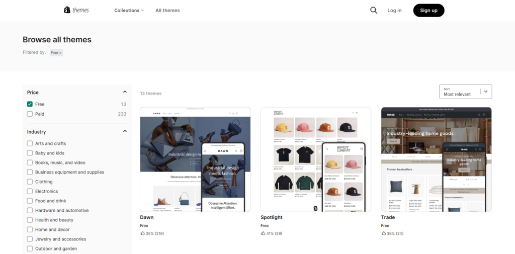
Task: Check the Clothing checkbox
Action: 30,182
